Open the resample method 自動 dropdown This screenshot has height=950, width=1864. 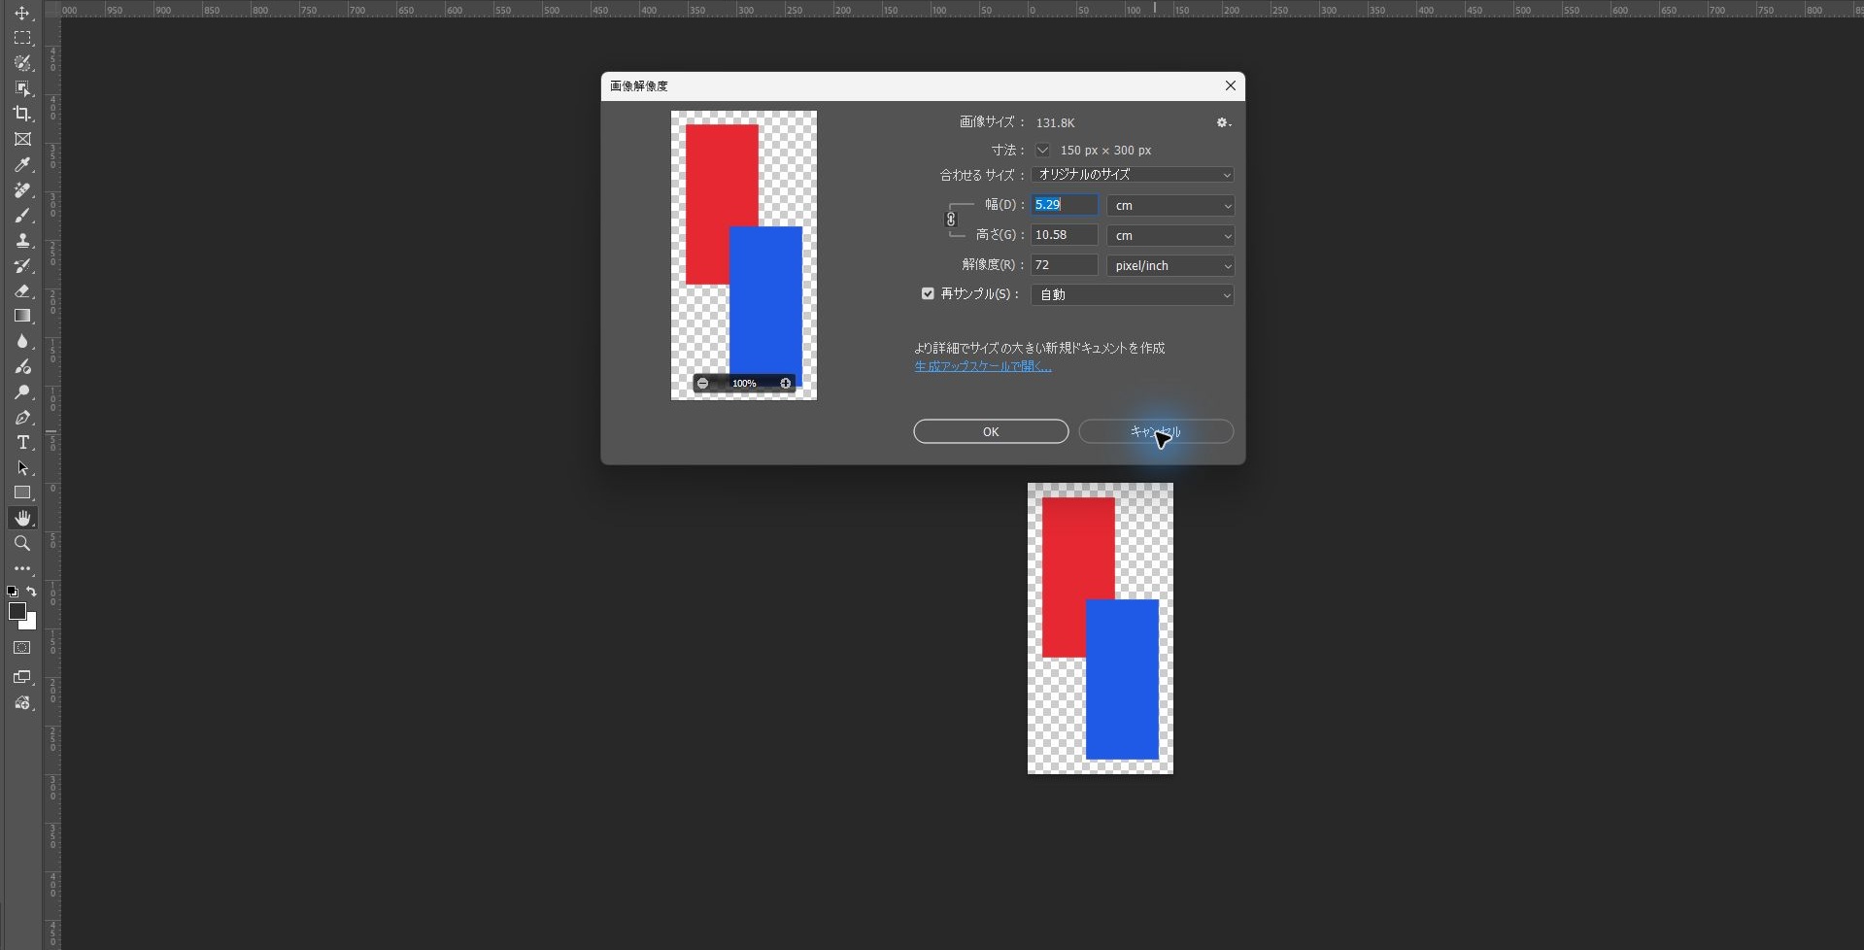coord(1133,294)
